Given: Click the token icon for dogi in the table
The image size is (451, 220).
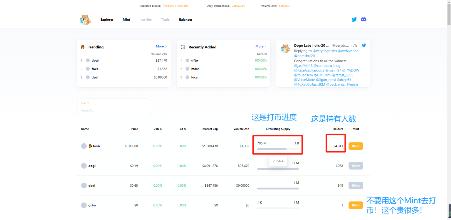Looking at the screenshot, I should (x=84, y=166).
